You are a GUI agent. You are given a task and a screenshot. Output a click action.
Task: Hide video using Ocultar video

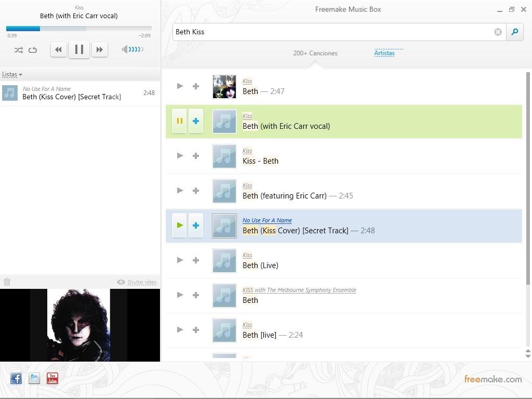click(137, 282)
